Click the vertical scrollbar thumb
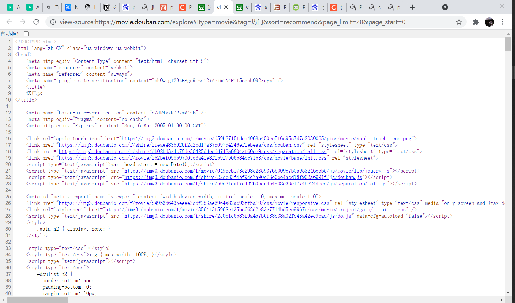Image resolution: width=515 pixels, height=303 pixels. tap(508, 44)
